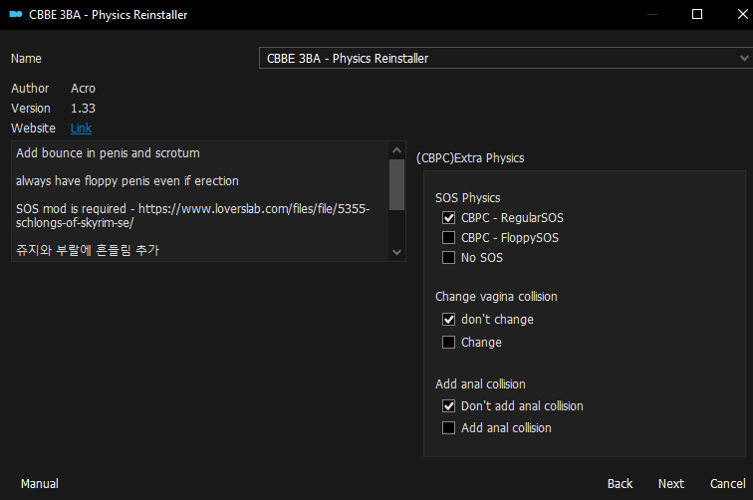This screenshot has height=500, width=753.
Task: Click the 'Add bounce in penis and scrotum' line
Action: [108, 153]
